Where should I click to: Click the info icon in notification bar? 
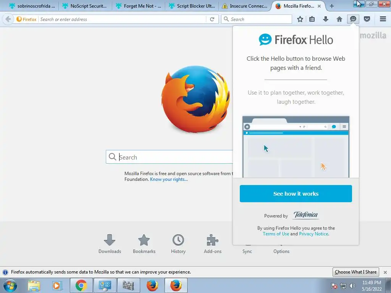(5, 272)
